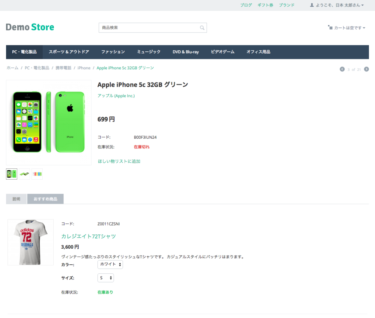Open the カラー ホワイト dropdown
Image resolution: width=375 pixels, height=318 pixels.
pos(110,264)
